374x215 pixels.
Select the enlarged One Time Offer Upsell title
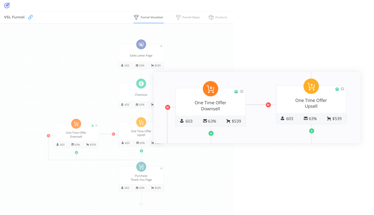(x=311, y=103)
